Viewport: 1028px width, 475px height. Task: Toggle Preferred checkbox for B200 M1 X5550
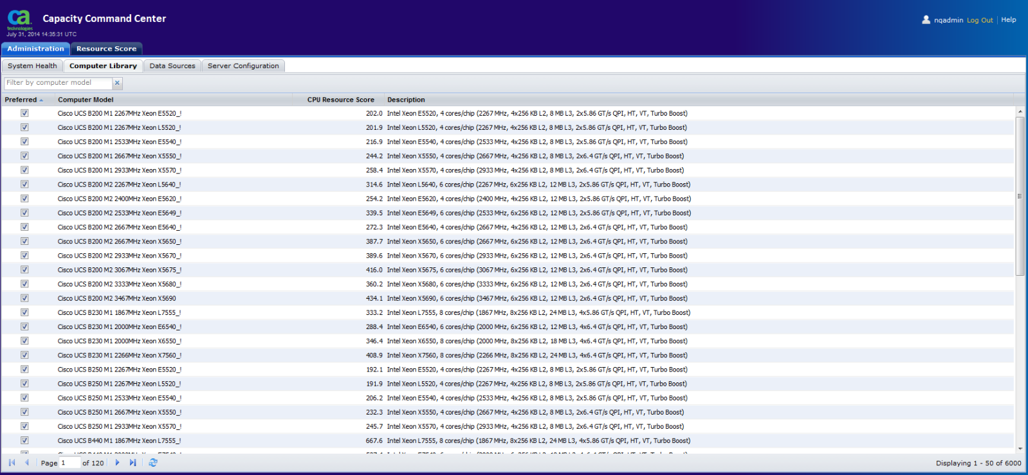[x=24, y=156]
